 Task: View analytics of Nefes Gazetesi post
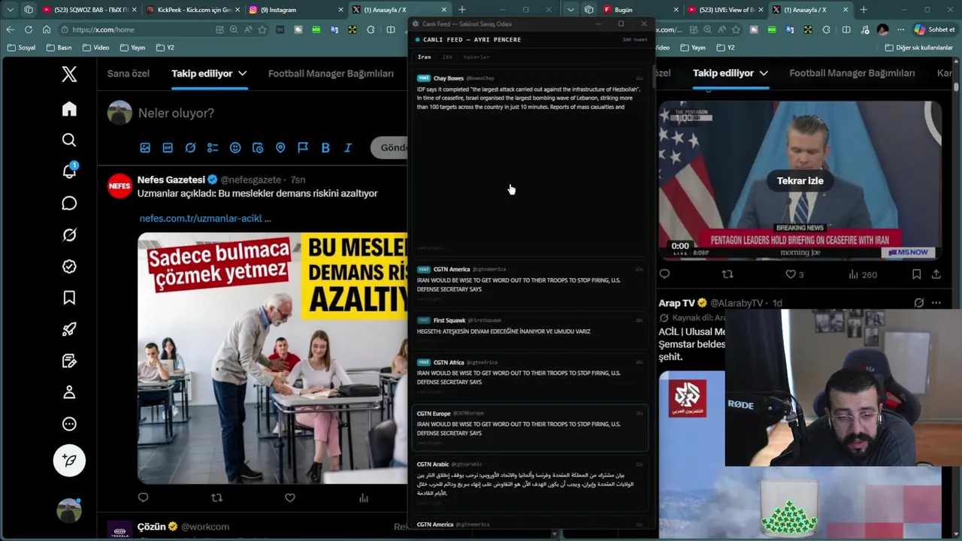(364, 497)
